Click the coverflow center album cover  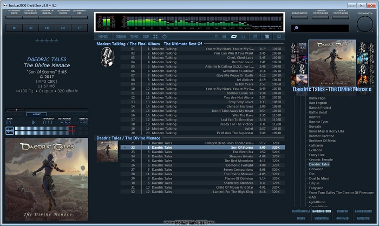(332, 63)
